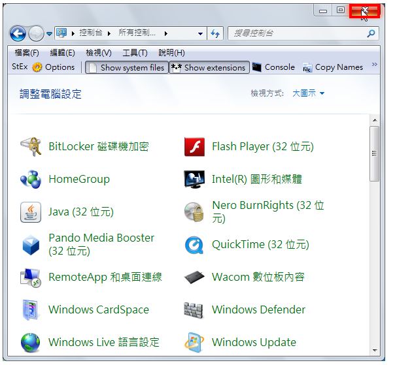Open the 說明(H) menu
Image resolution: width=395 pixels, height=365 pixels.
tap(171, 53)
